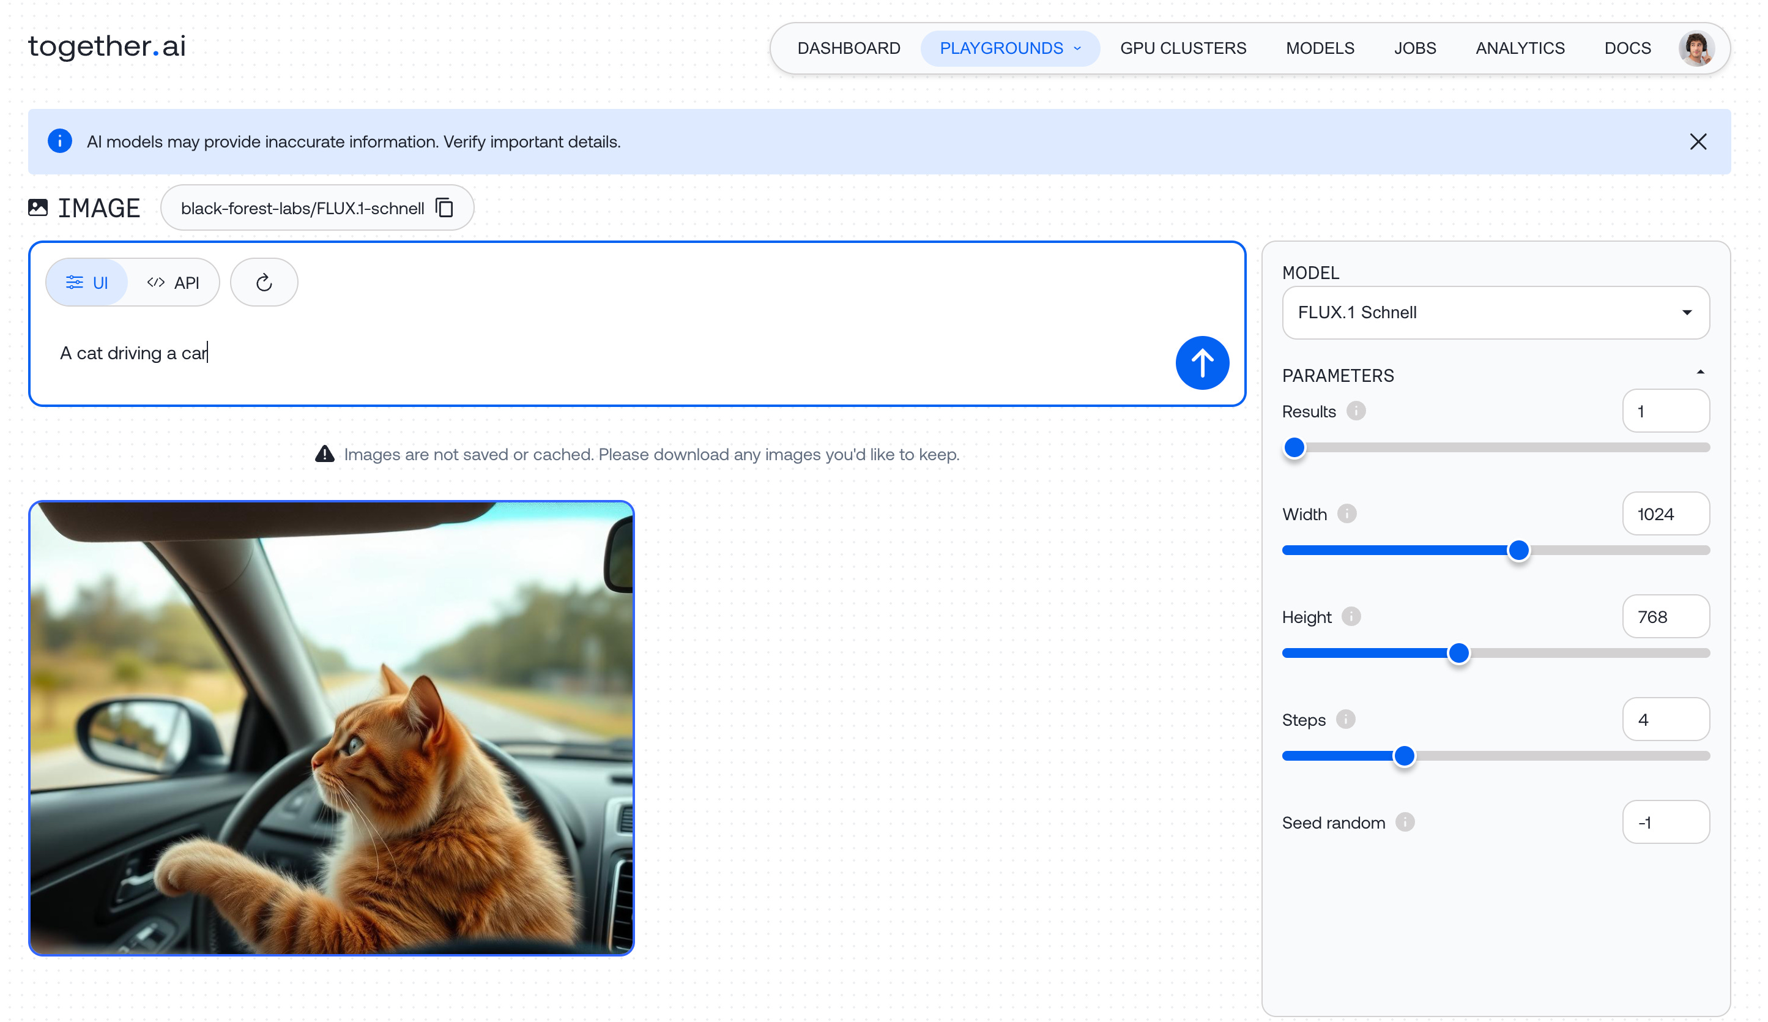
Task: Open MODELS page
Action: point(1320,48)
